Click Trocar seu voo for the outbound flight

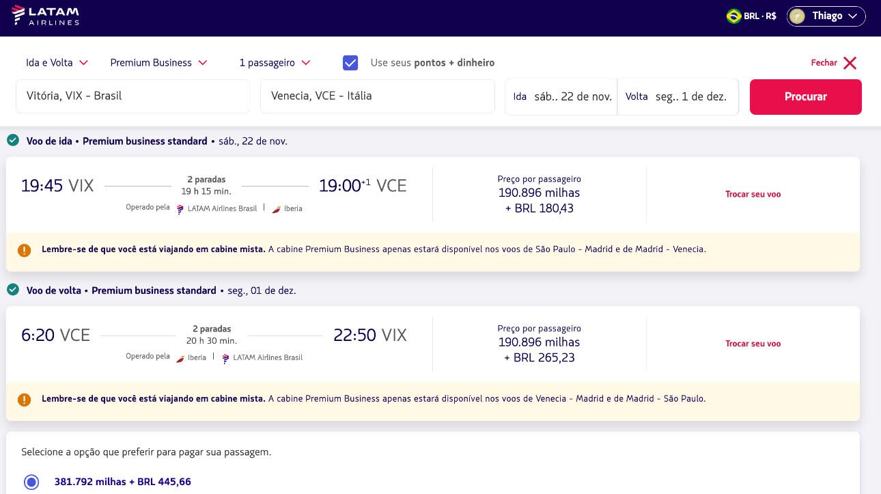[x=753, y=194]
